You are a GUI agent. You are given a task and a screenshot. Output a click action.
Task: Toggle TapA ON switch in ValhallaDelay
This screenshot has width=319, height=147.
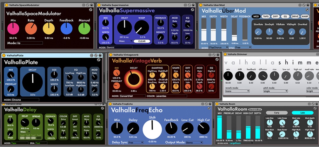(x=23, y=138)
